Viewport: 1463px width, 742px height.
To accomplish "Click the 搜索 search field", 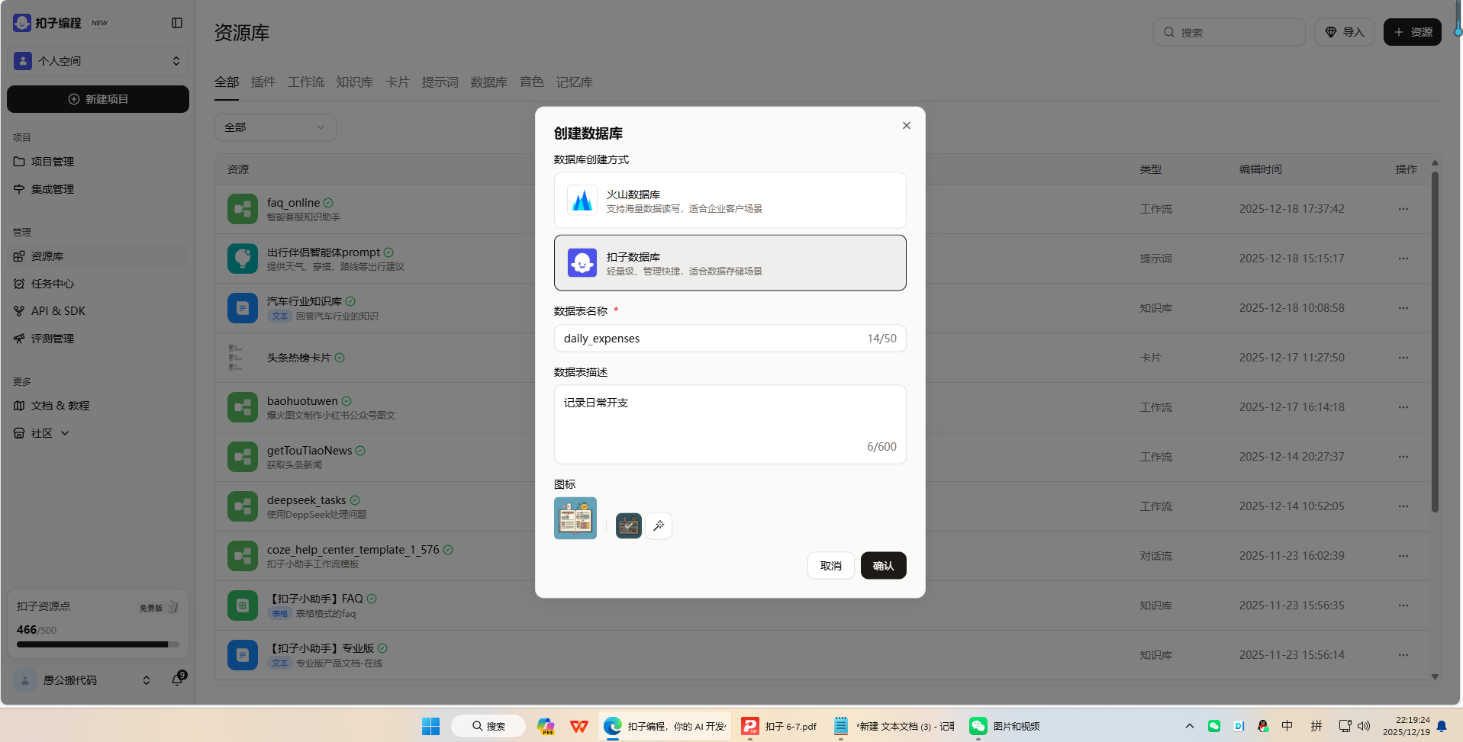I will pos(1229,32).
